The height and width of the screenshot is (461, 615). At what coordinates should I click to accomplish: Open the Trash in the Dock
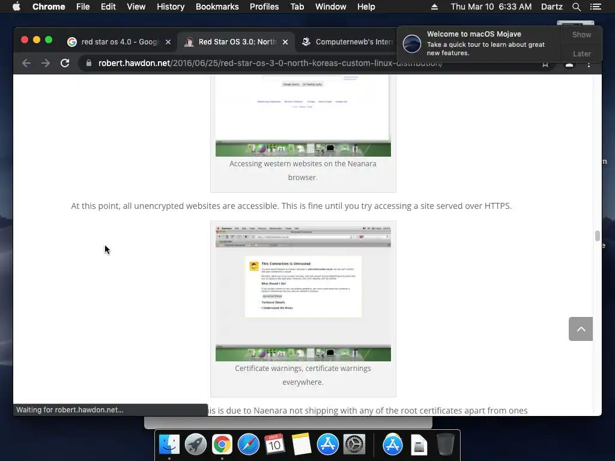pos(445,445)
